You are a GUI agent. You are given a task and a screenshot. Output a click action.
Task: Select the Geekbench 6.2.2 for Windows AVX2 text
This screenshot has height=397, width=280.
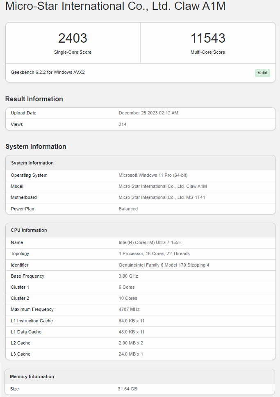pyautogui.click(x=48, y=73)
